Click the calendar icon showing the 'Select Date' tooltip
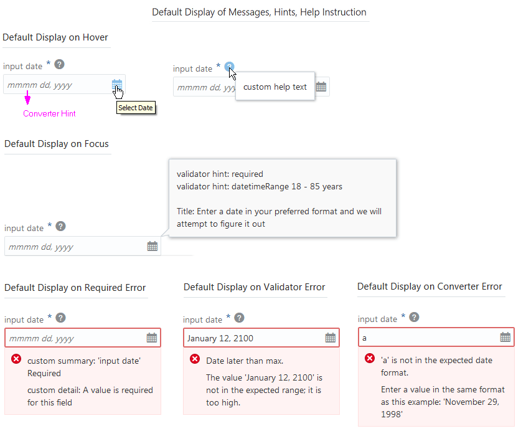521x431 pixels. [x=117, y=84]
